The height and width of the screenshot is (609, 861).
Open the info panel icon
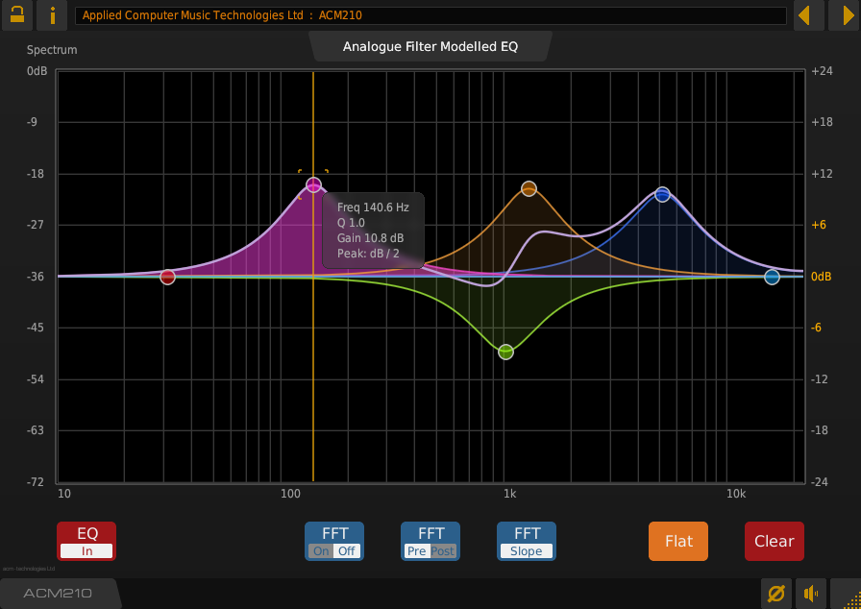tap(52, 15)
